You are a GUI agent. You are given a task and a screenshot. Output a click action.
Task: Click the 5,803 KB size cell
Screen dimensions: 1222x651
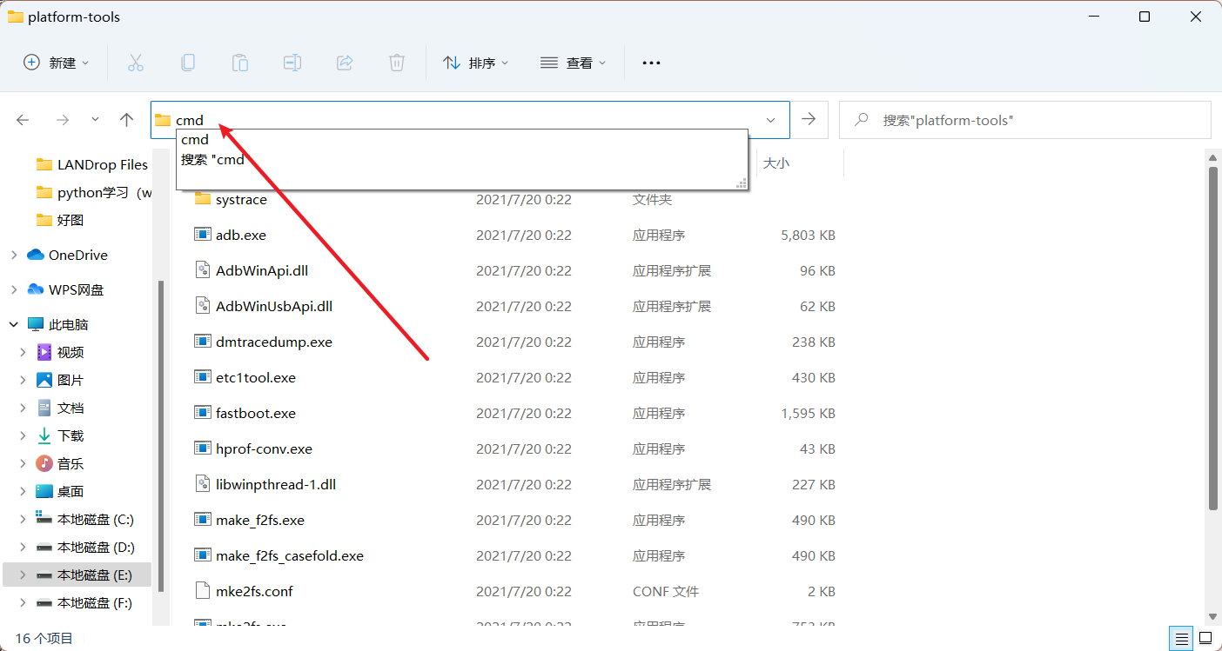[x=808, y=235]
